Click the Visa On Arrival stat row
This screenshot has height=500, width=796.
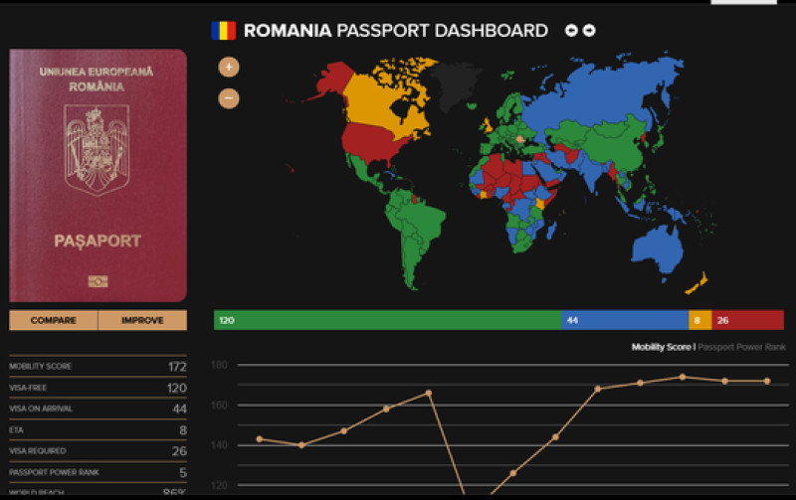[98, 409]
